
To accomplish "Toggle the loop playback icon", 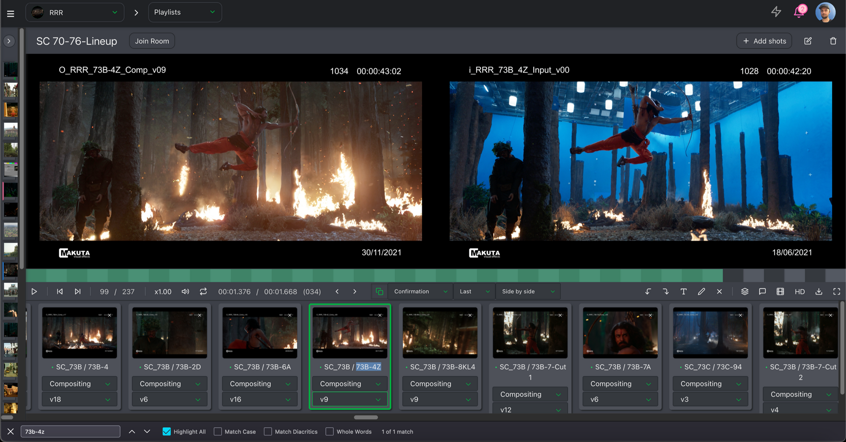I will coord(203,292).
